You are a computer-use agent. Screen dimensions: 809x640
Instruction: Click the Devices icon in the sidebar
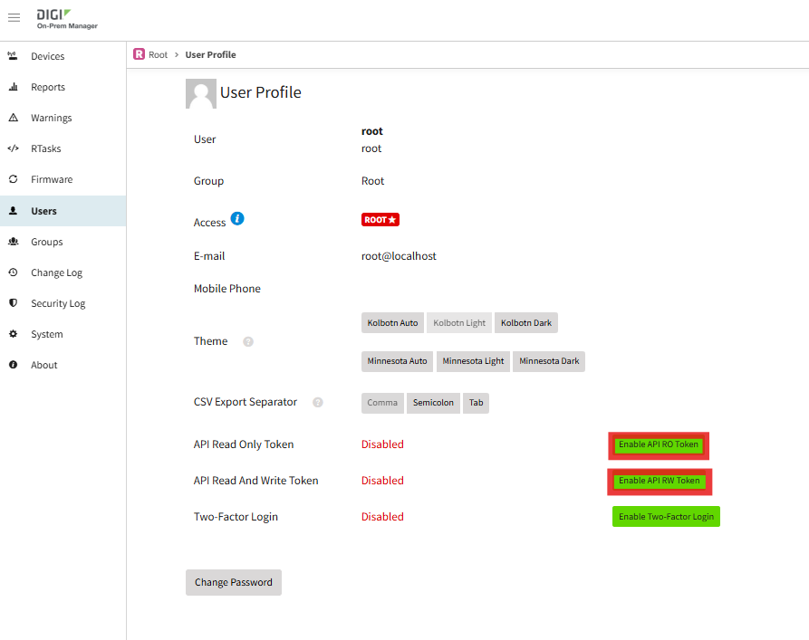tap(13, 56)
